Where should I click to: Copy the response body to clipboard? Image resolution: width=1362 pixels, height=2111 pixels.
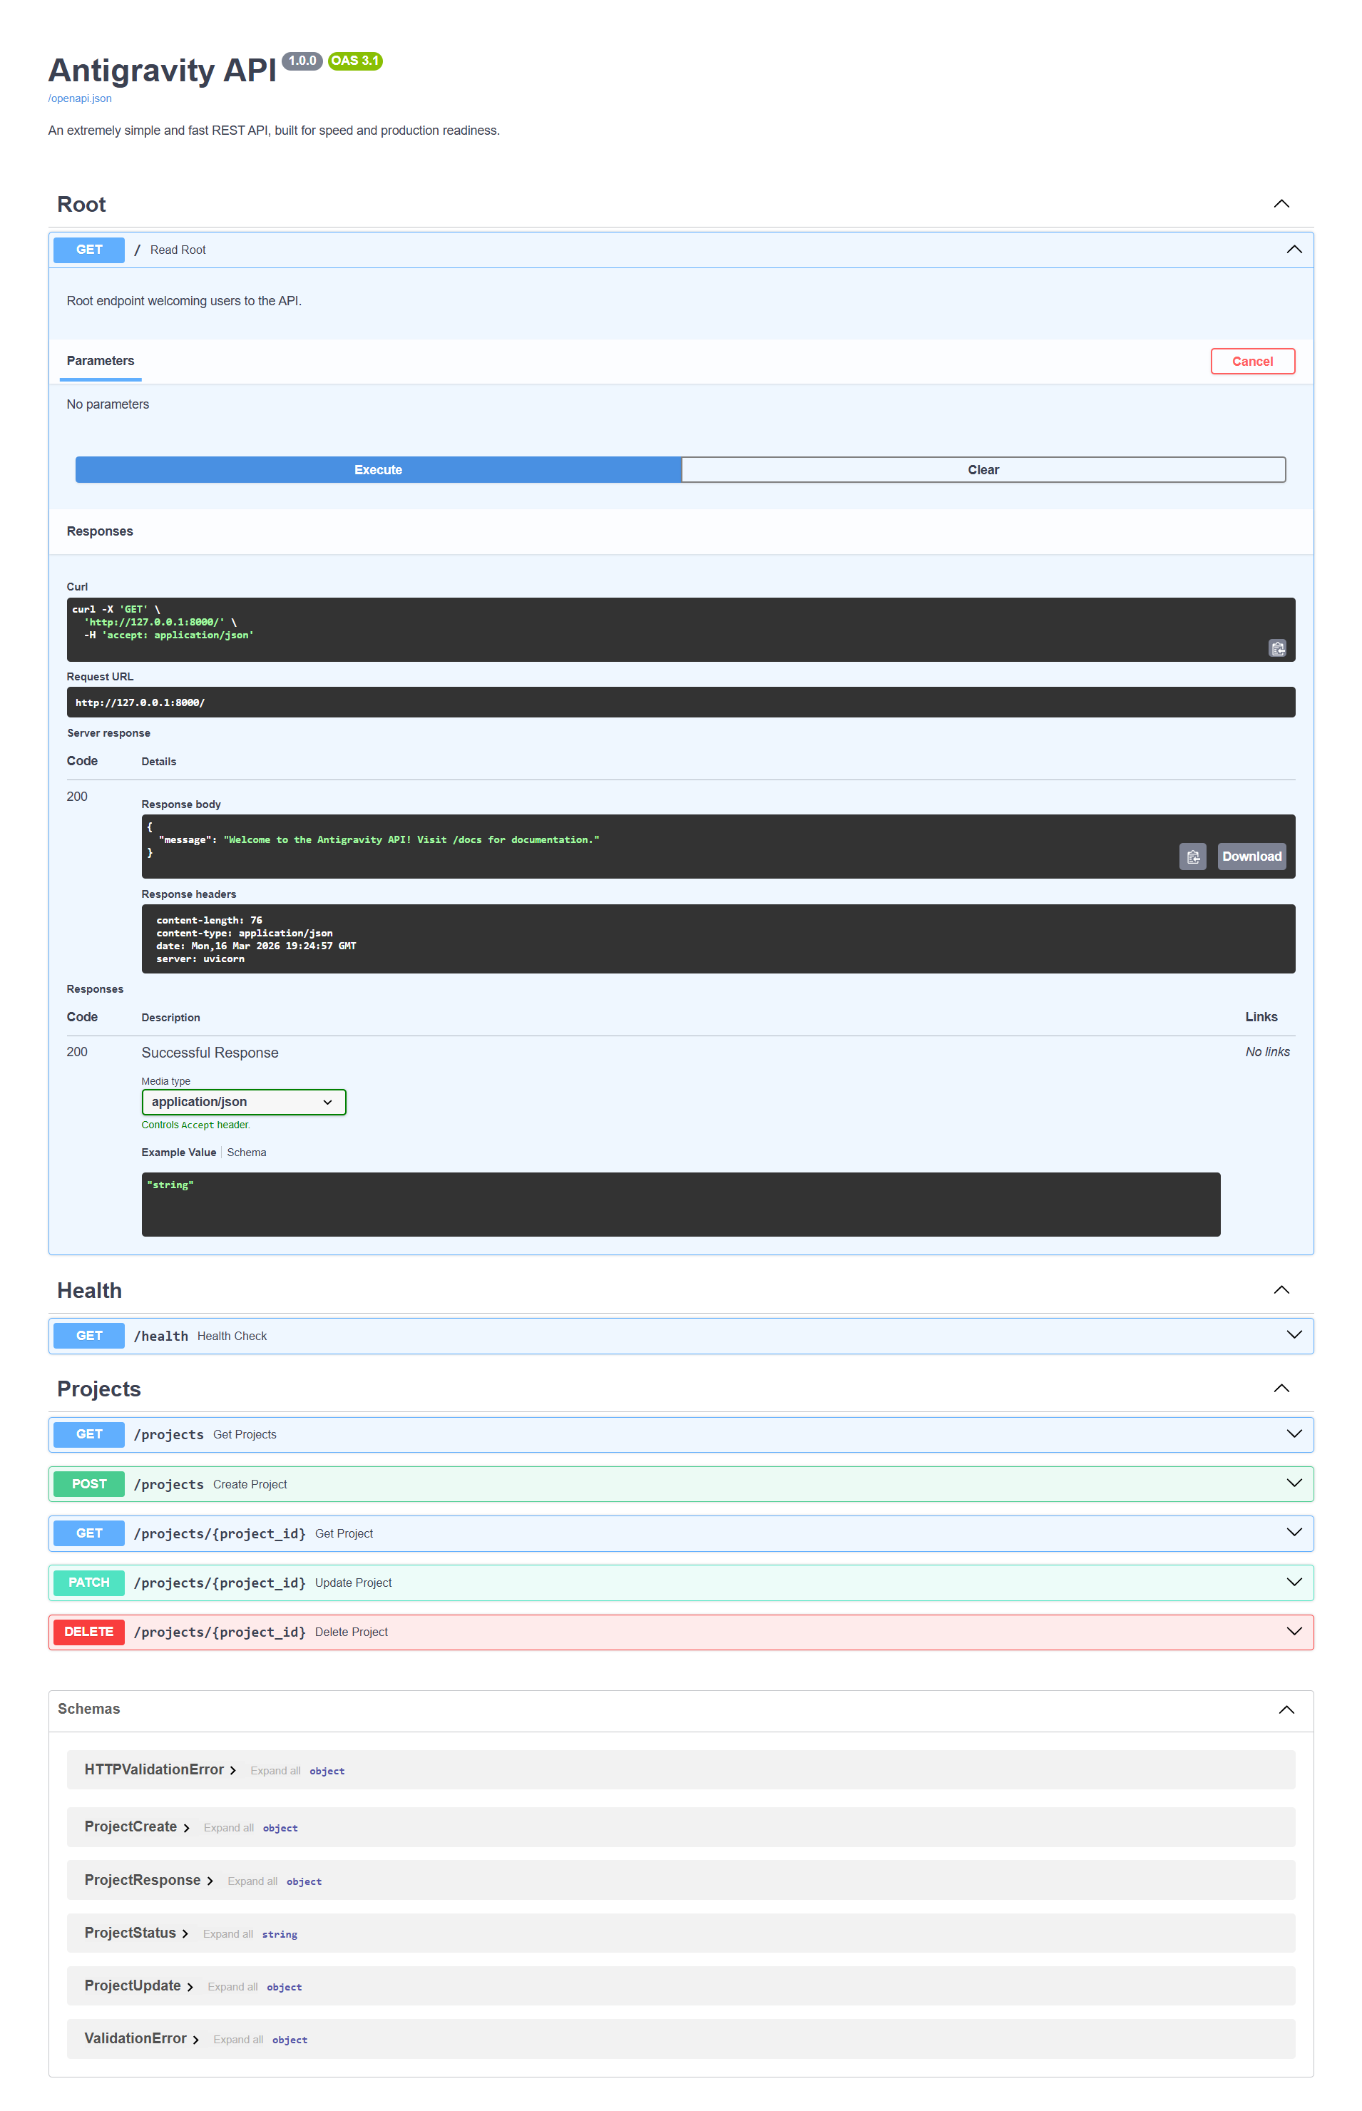click(x=1192, y=856)
